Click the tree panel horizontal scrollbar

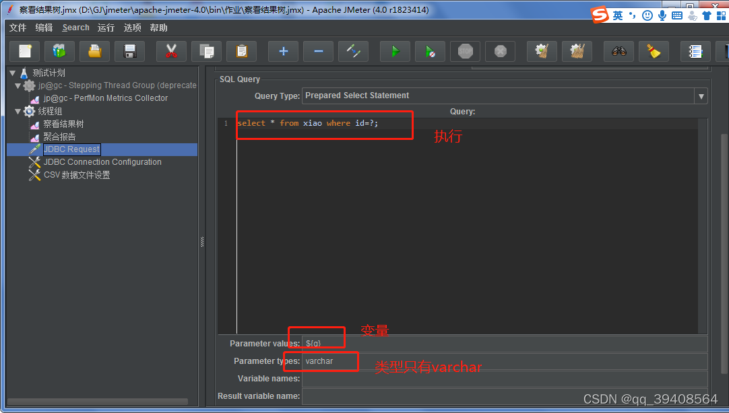98,402
